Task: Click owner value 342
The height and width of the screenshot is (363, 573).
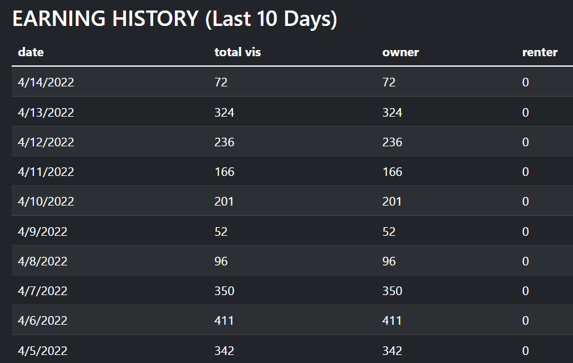Action: click(392, 351)
